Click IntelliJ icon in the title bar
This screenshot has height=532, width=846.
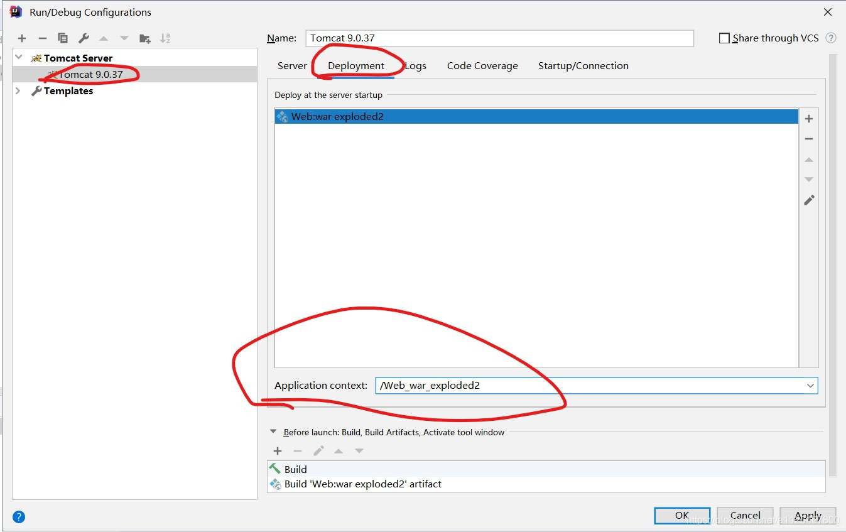click(16, 11)
